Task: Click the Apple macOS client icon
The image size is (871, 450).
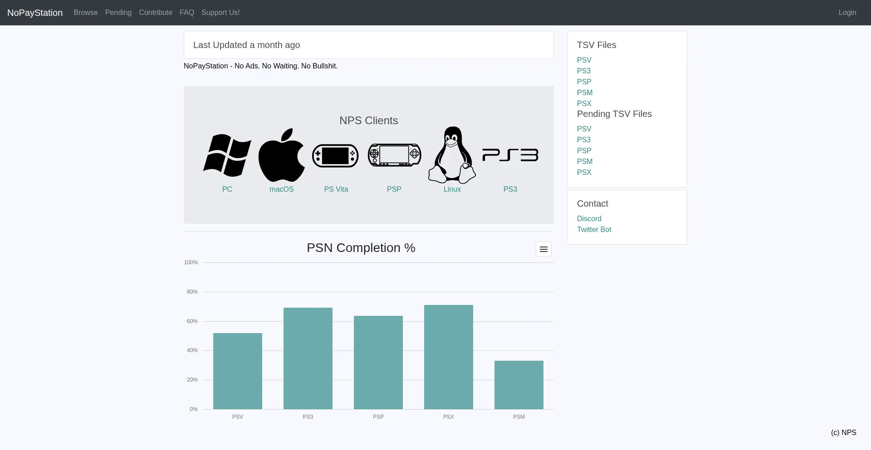Action: [x=281, y=155]
